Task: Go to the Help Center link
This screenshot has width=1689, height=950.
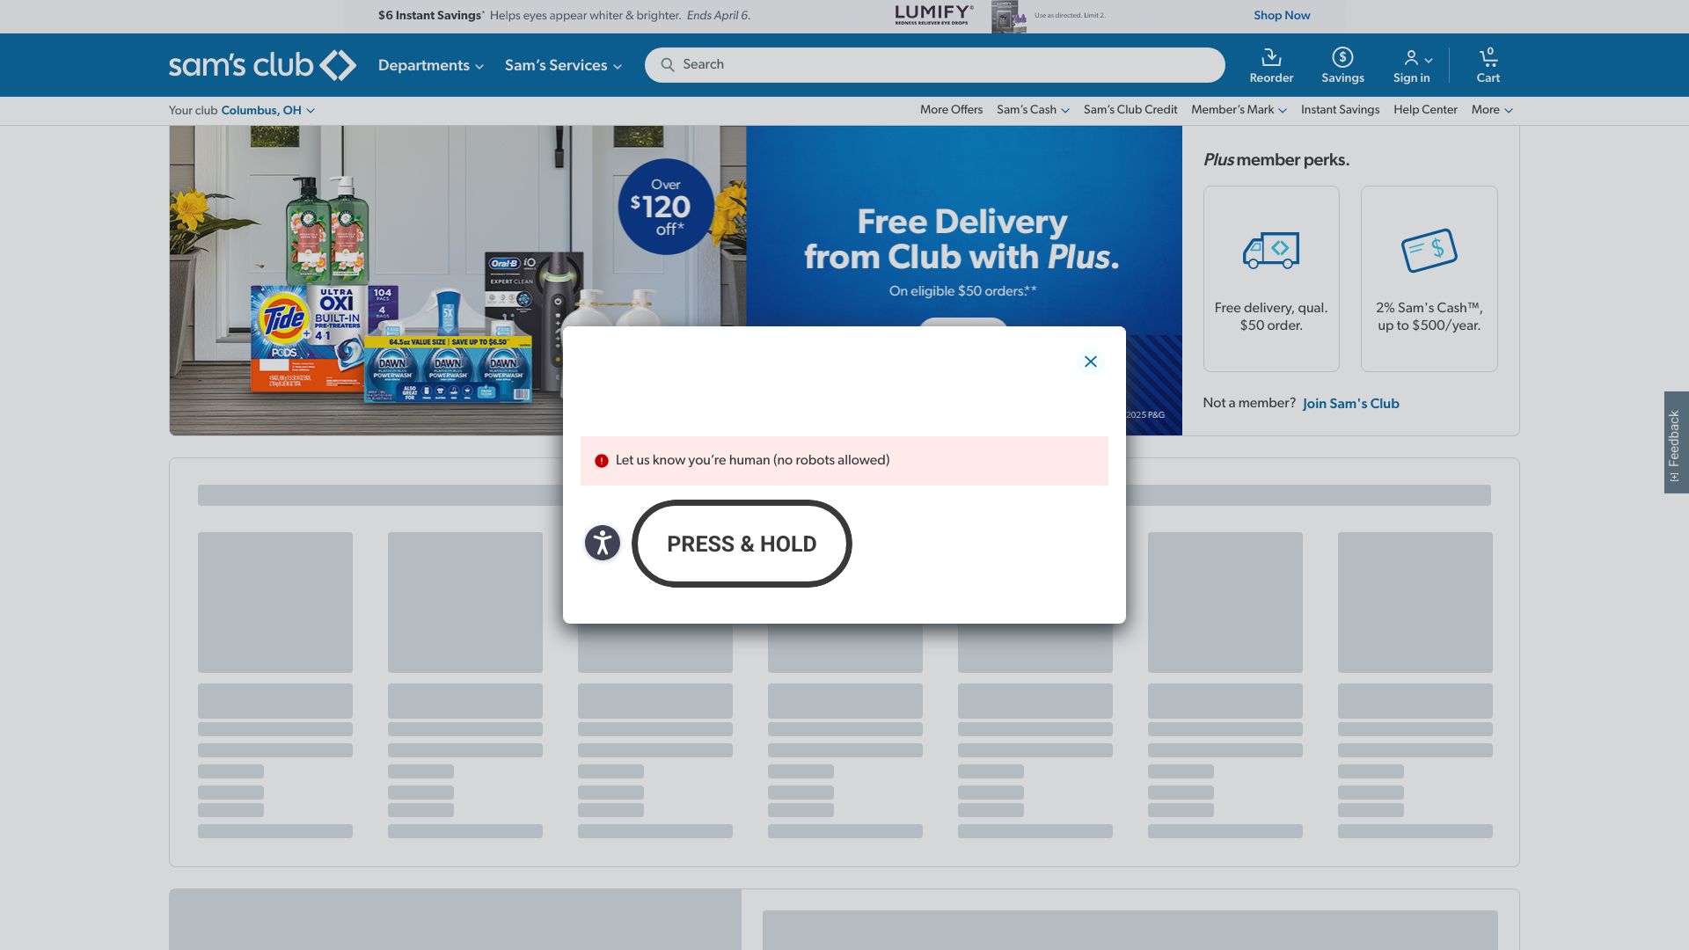Action: 1425,110
